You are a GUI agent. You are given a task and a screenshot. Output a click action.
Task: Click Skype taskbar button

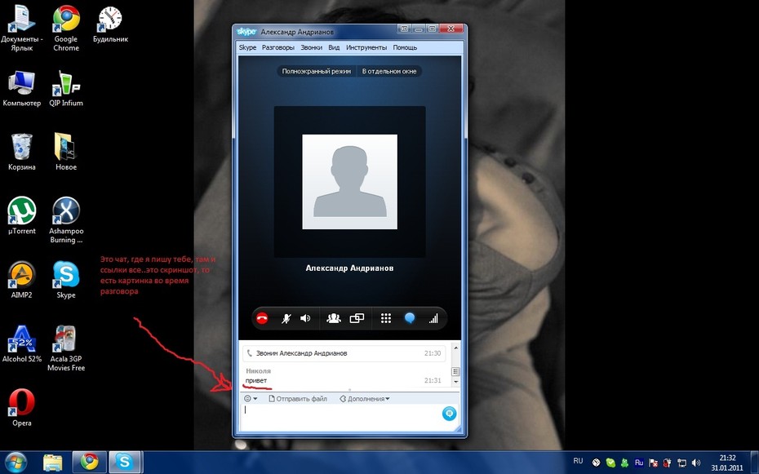pyautogui.click(x=124, y=463)
